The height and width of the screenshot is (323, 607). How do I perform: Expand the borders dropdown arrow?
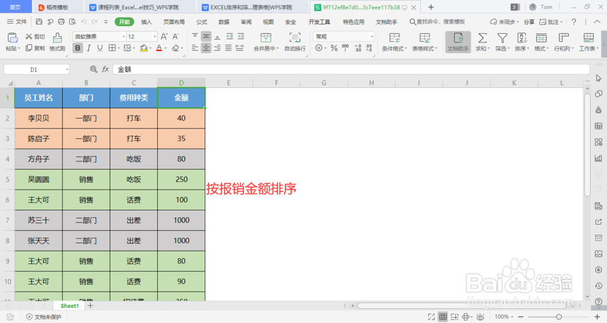tap(118, 48)
